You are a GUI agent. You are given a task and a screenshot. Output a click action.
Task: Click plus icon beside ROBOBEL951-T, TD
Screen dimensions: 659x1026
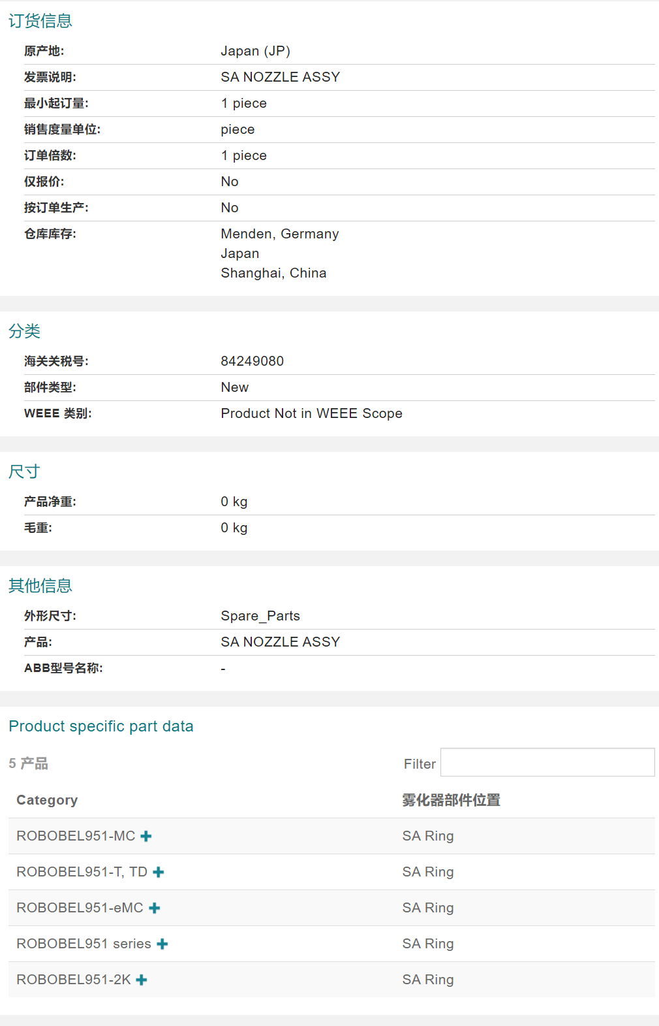pyautogui.click(x=159, y=872)
